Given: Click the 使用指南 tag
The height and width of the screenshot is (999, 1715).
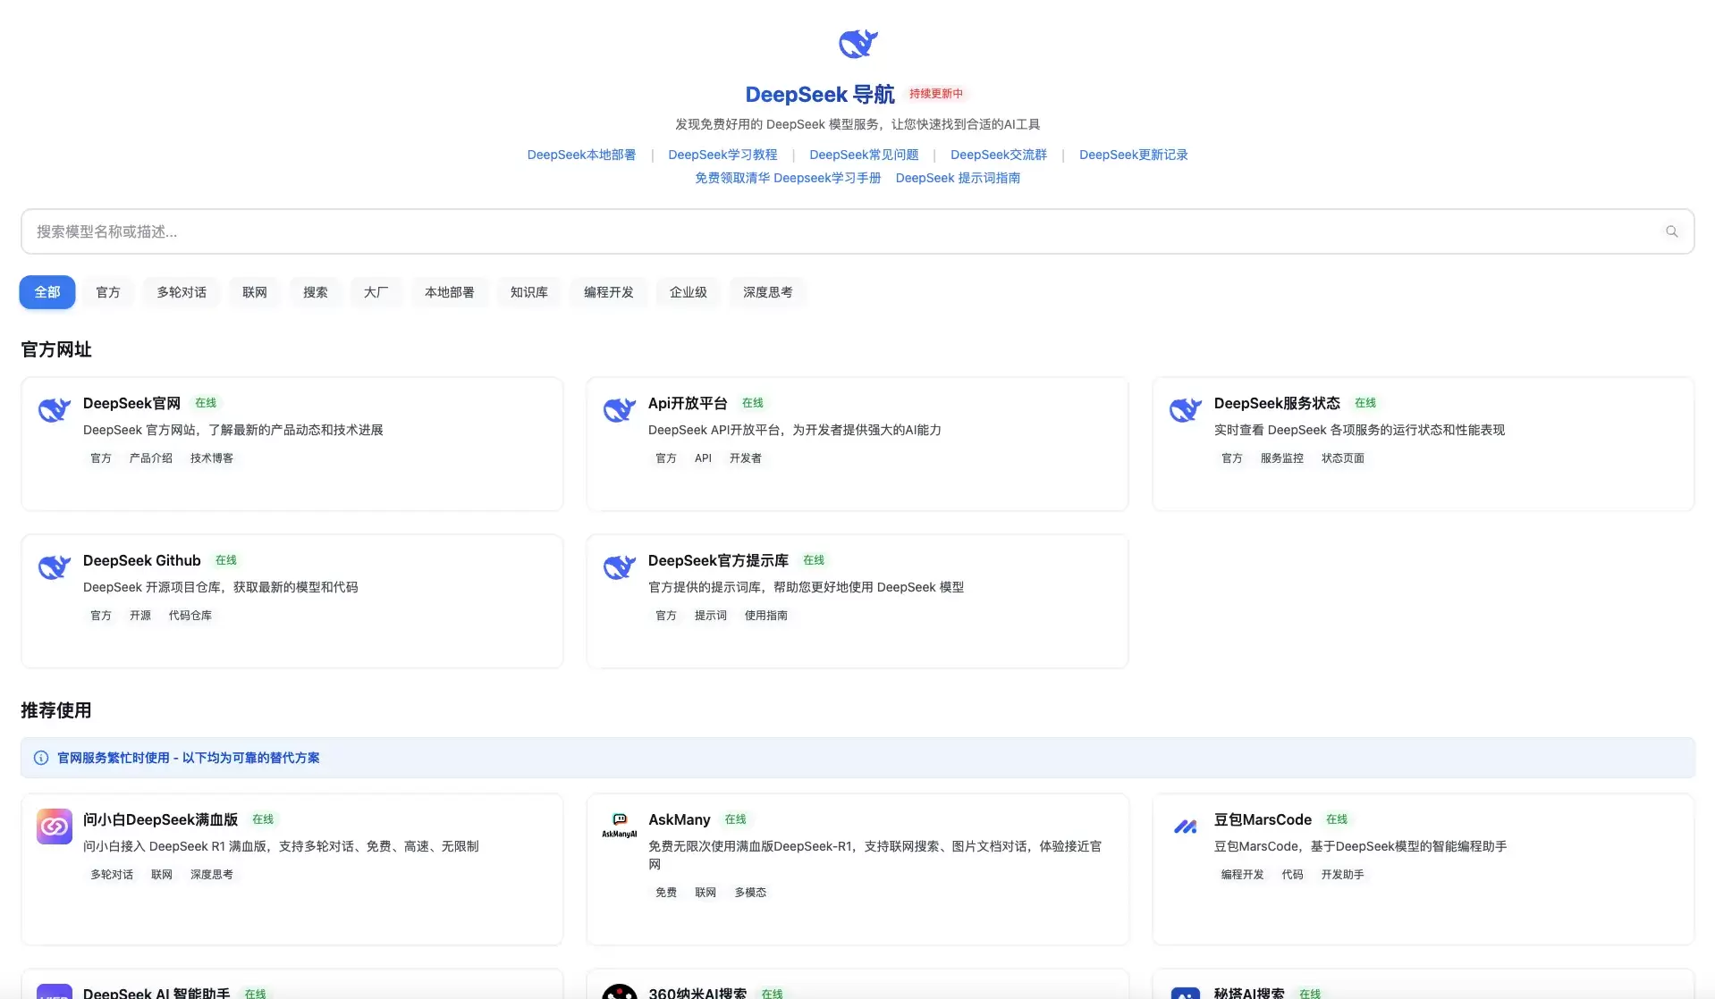Looking at the screenshot, I should point(766,616).
